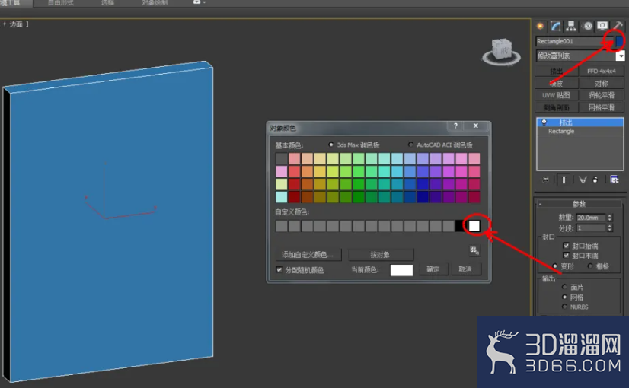Cancel with the 取消 button
The height and width of the screenshot is (388, 629).
point(465,269)
